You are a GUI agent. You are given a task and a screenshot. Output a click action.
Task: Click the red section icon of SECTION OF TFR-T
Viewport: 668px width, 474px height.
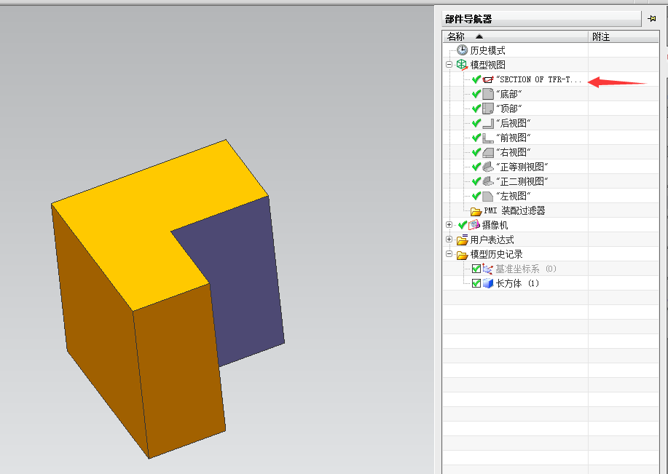(x=488, y=79)
